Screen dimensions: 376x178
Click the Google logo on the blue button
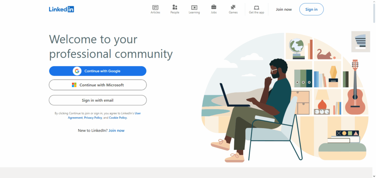point(77,71)
